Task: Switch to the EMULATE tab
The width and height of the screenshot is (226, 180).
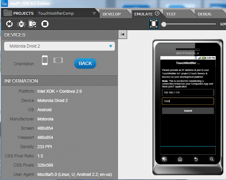Action: (144, 14)
